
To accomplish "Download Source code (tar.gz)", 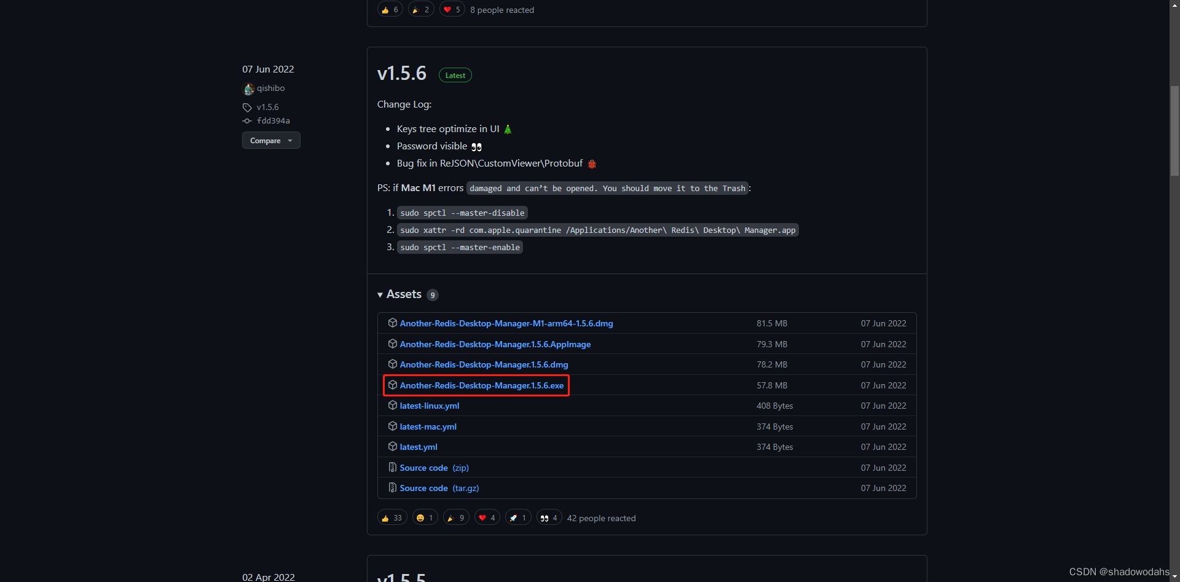I will 439,488.
